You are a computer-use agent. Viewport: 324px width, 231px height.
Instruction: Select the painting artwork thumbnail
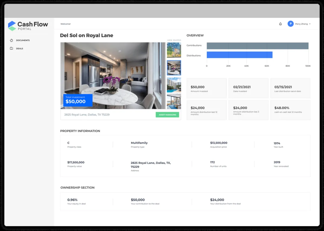tap(174, 50)
